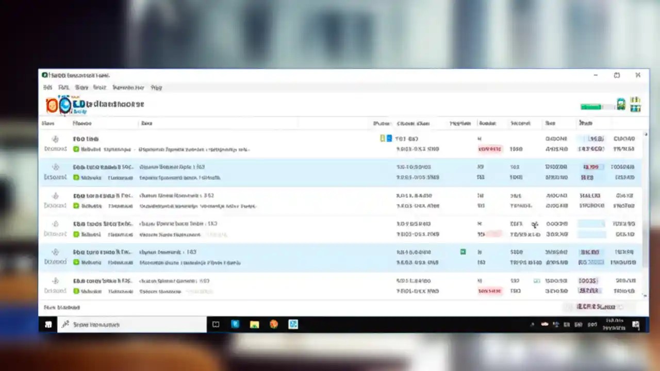
Task: Click the green progress bar near the top right
Action: click(x=591, y=107)
